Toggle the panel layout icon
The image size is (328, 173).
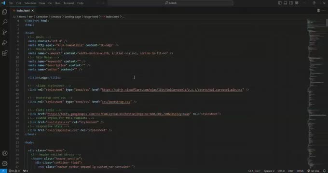coord(286,3)
